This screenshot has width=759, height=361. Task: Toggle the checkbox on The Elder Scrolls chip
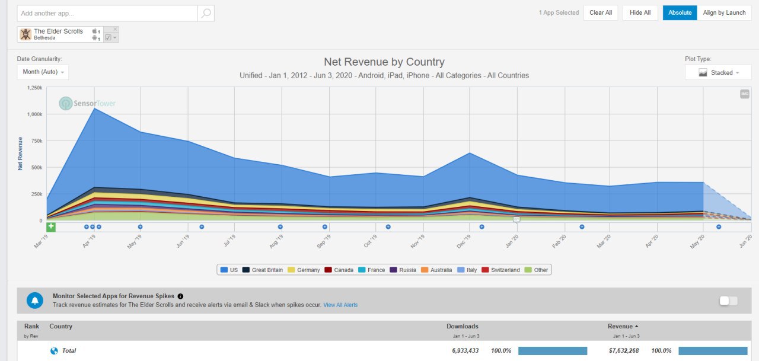point(107,37)
